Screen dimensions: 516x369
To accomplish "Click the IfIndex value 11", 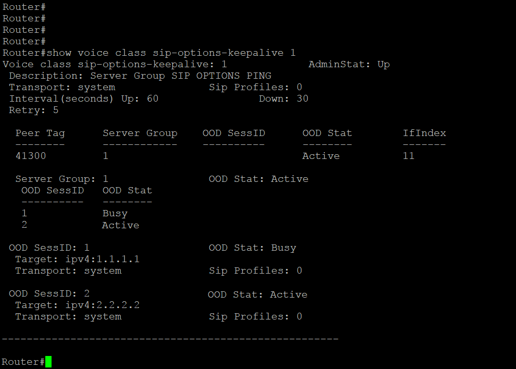I will point(408,156).
